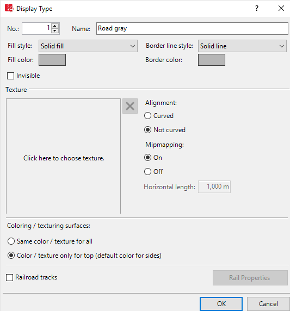
Task: Expand the Border line style dropdown
Action: pos(242,46)
